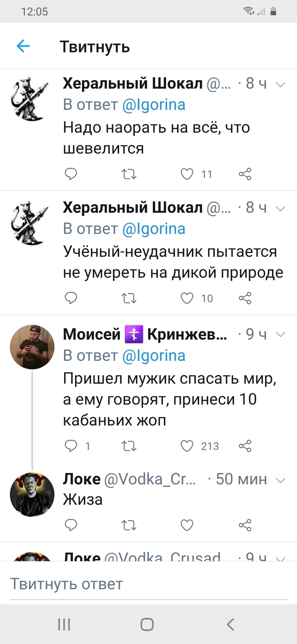
Task: Share the tweet about 10 кабаньих жоп
Action: click(245, 446)
